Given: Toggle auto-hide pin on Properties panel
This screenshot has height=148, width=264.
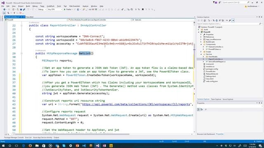Looking at the screenshot, I should click(259, 103).
